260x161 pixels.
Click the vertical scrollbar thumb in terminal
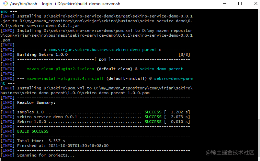[259, 138]
